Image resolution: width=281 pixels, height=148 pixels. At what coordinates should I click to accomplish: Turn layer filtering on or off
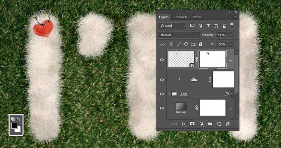pos(232,25)
